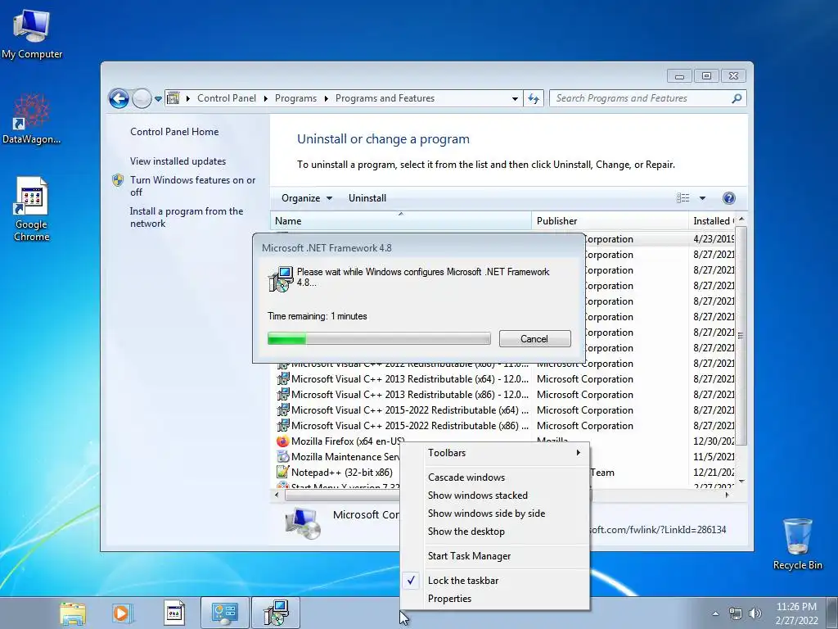Image resolution: width=838 pixels, height=629 pixels.
Task: Click the Notepad++ program icon
Action: pyautogui.click(x=282, y=473)
